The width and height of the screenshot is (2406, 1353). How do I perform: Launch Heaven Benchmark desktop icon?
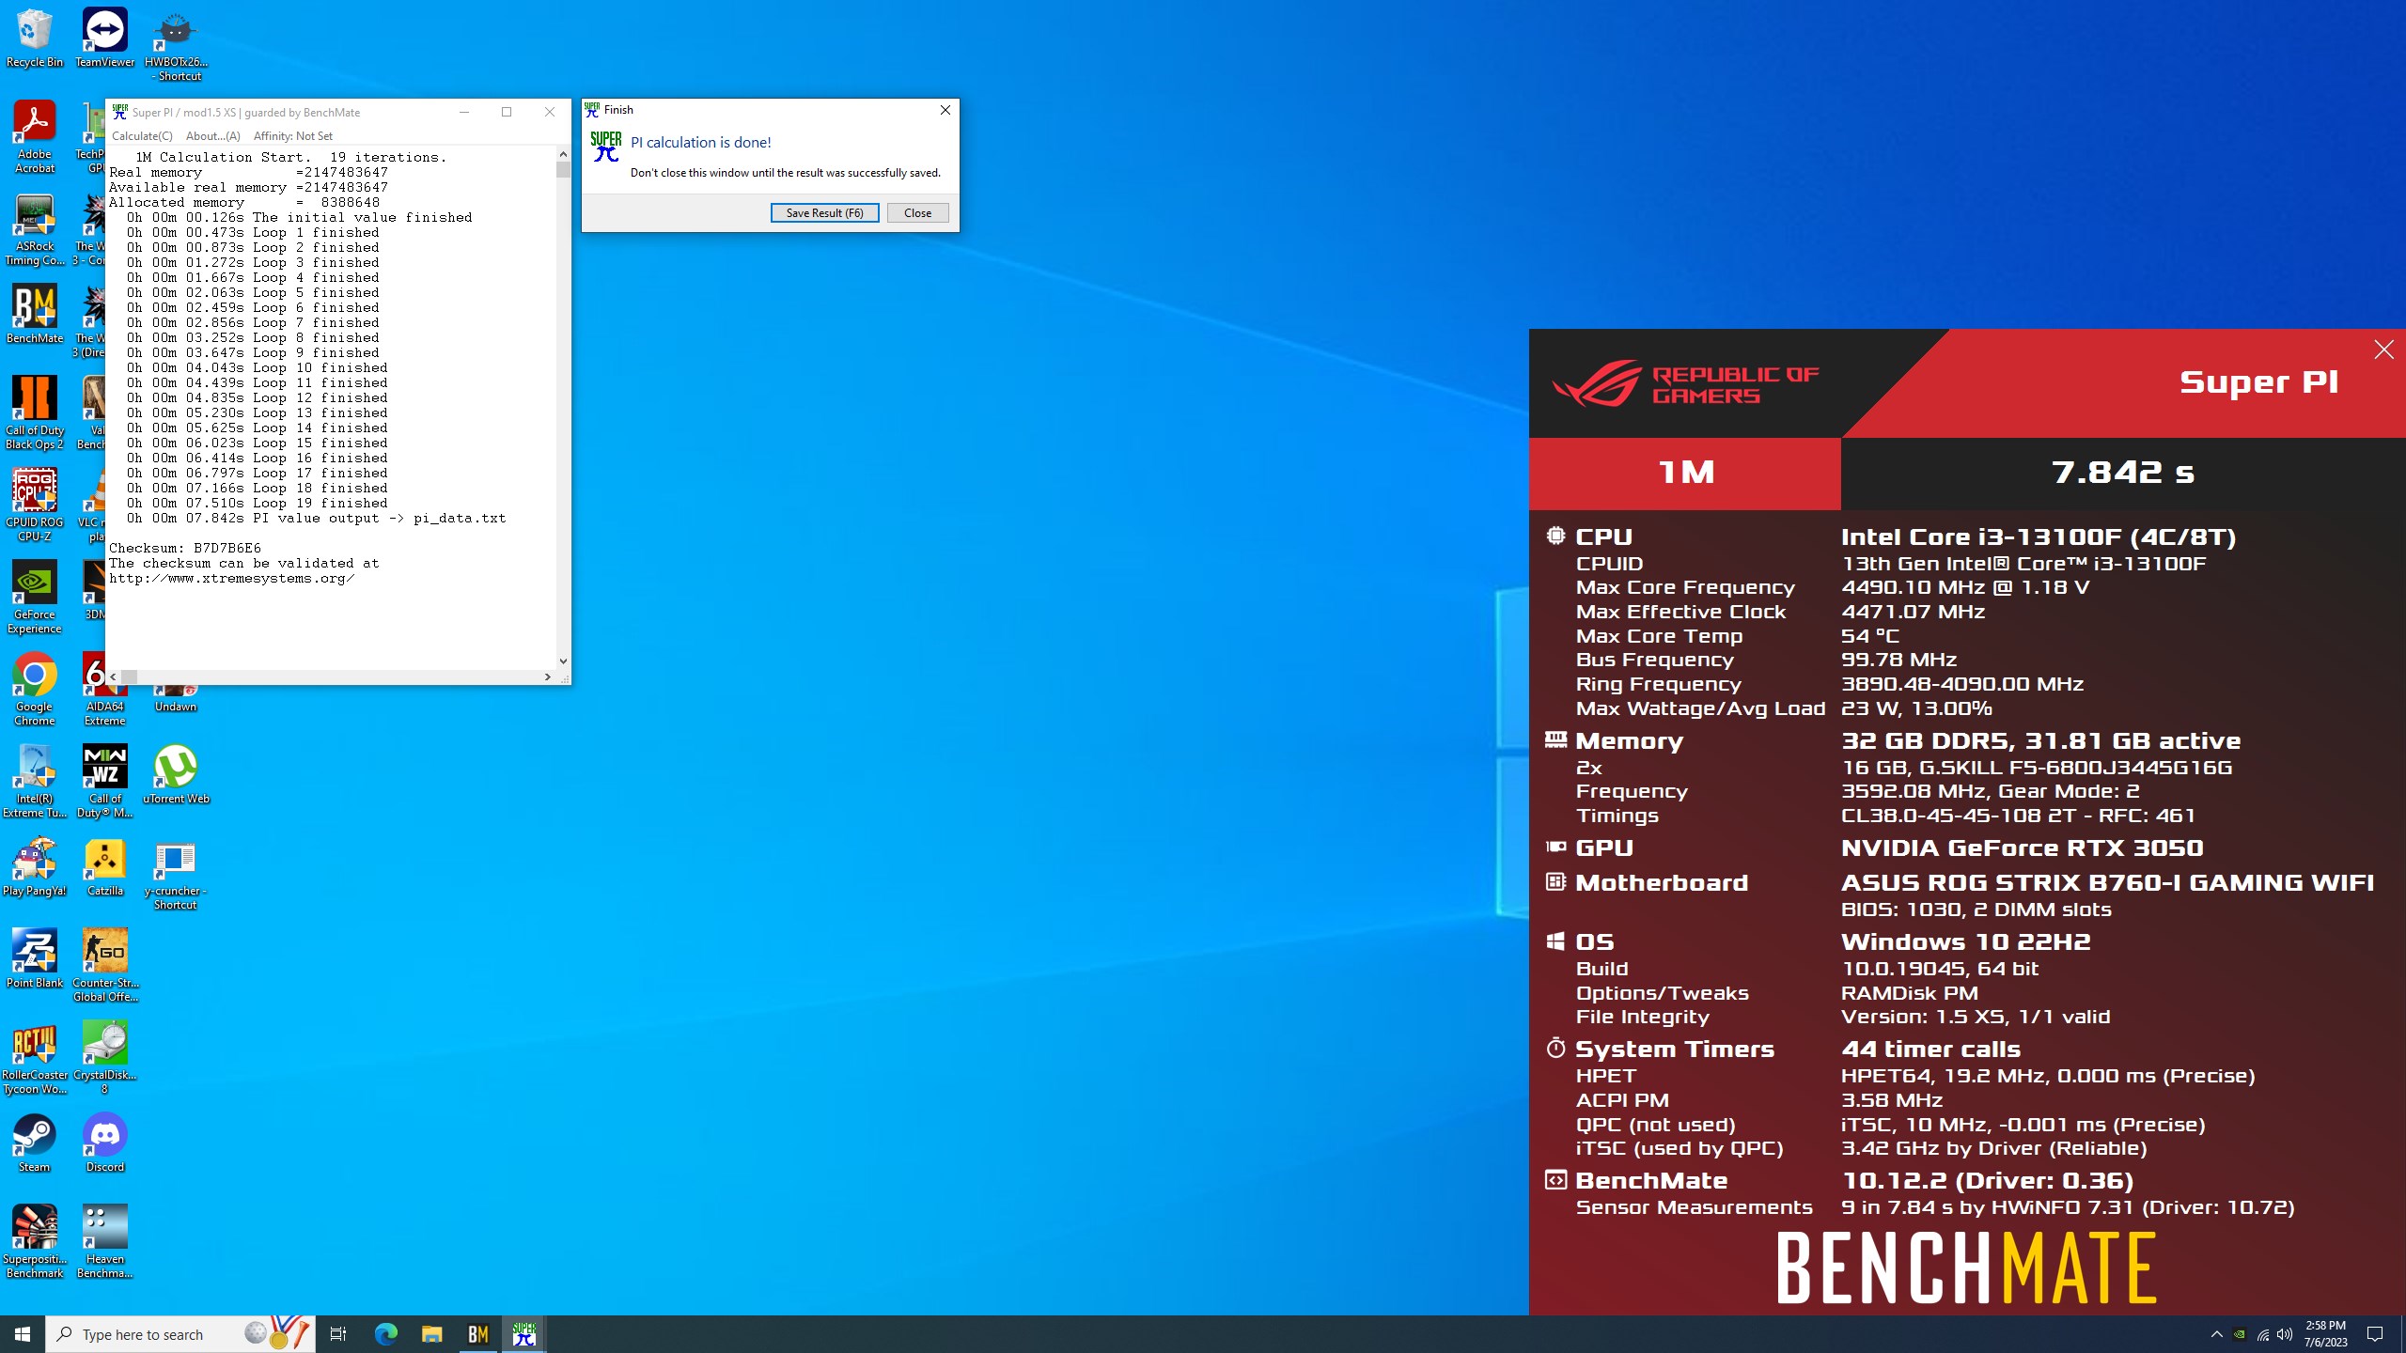coord(104,1242)
